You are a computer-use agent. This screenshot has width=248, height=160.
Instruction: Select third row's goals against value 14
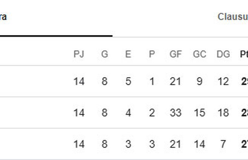point(199,144)
